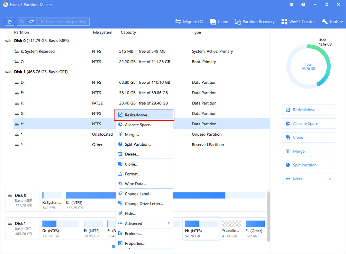The height and width of the screenshot is (254, 346).
Task: Click the undo arrow icon
Action: pyautogui.click(x=22, y=22)
